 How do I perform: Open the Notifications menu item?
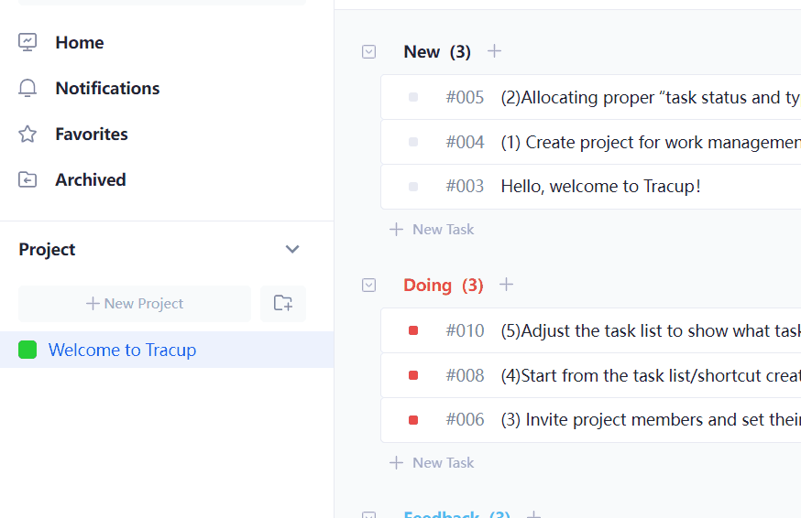tap(107, 88)
